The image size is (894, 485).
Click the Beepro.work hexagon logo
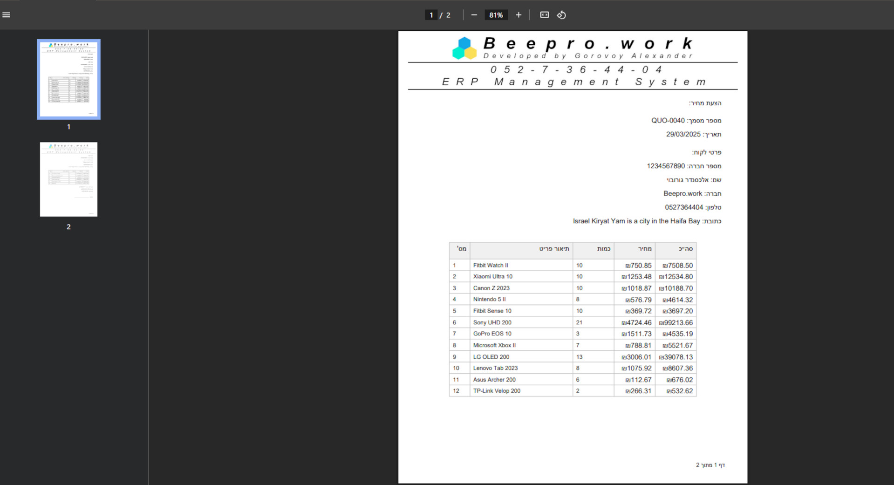464,48
